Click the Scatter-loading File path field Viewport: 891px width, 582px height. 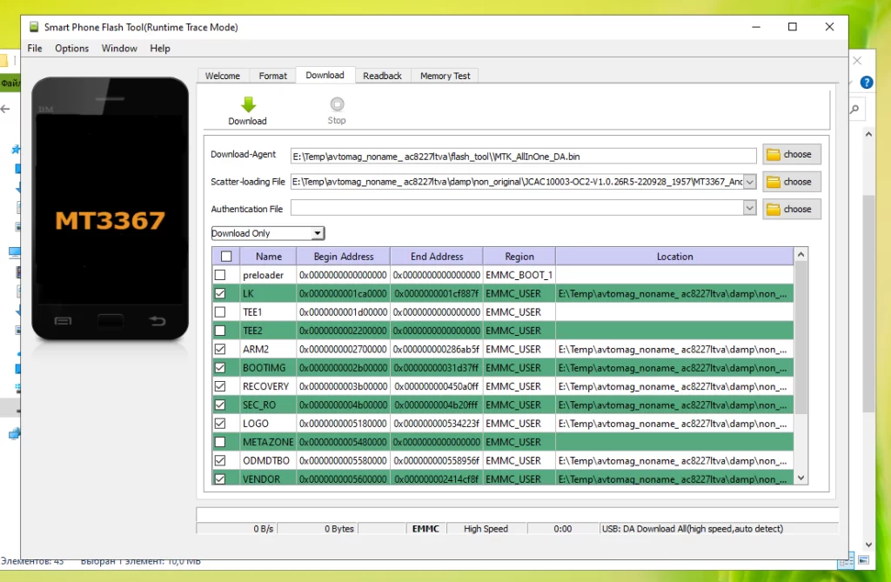pos(517,182)
